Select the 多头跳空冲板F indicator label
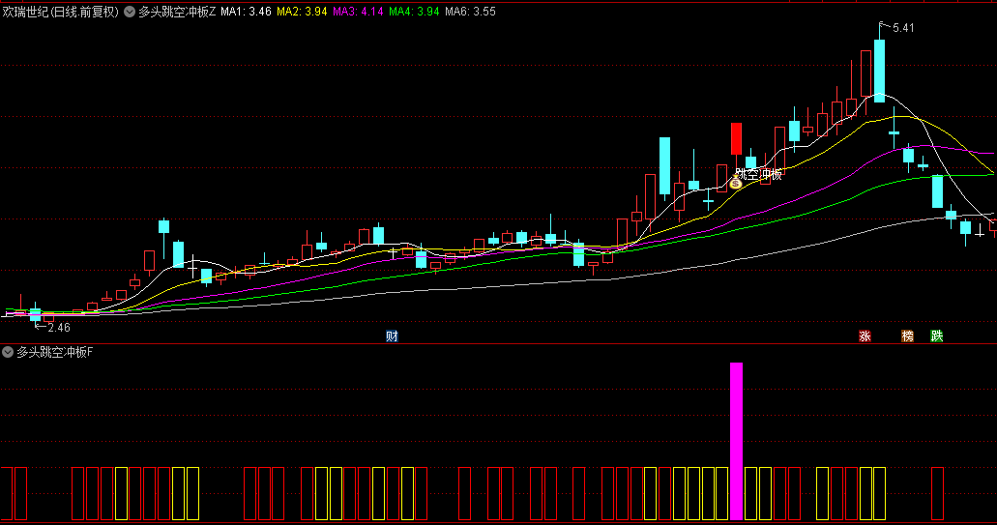 (55, 352)
